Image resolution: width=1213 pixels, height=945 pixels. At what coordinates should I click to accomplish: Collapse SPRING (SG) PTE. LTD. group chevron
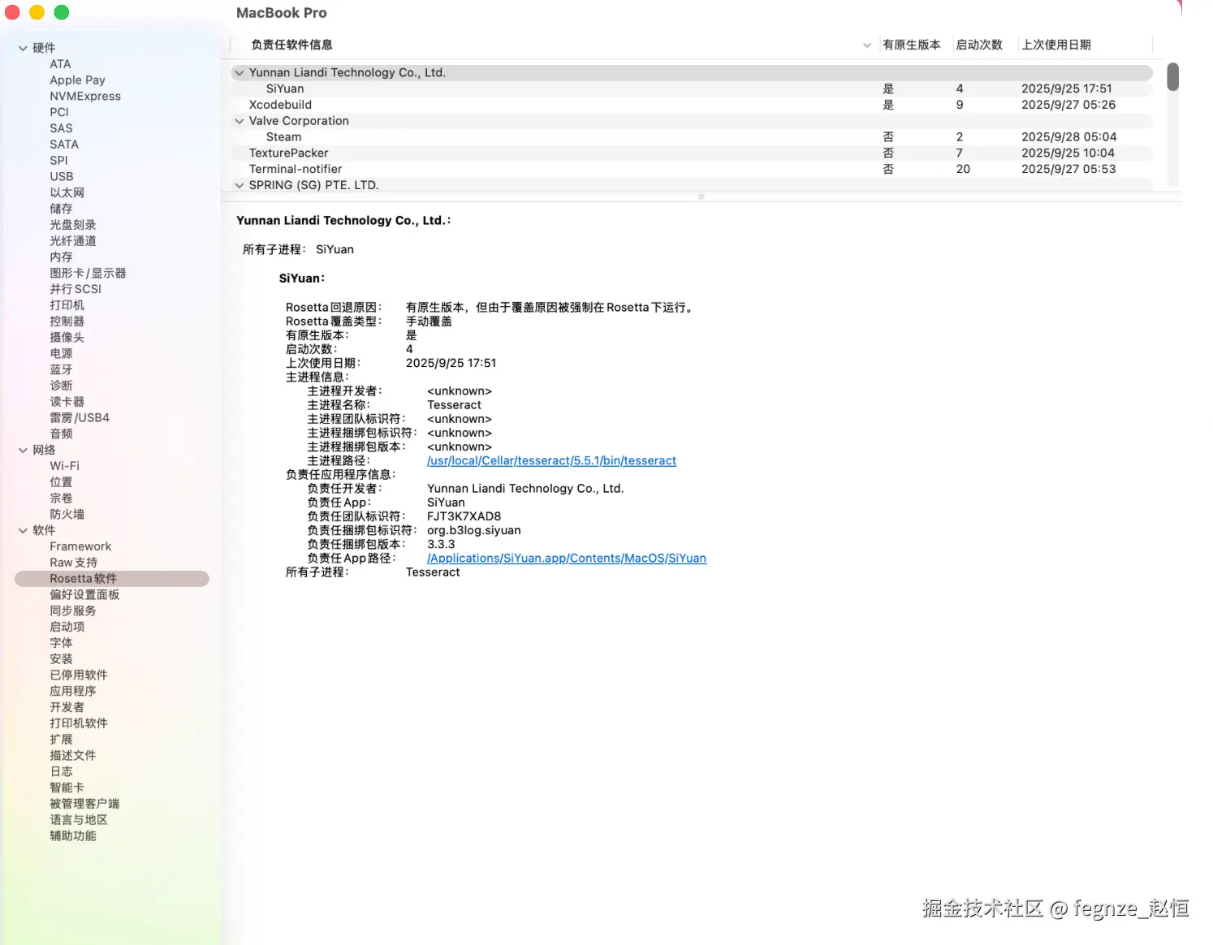[240, 185]
